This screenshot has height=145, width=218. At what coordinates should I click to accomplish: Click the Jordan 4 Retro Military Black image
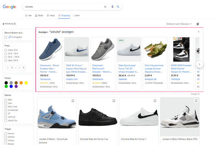coord(180,117)
